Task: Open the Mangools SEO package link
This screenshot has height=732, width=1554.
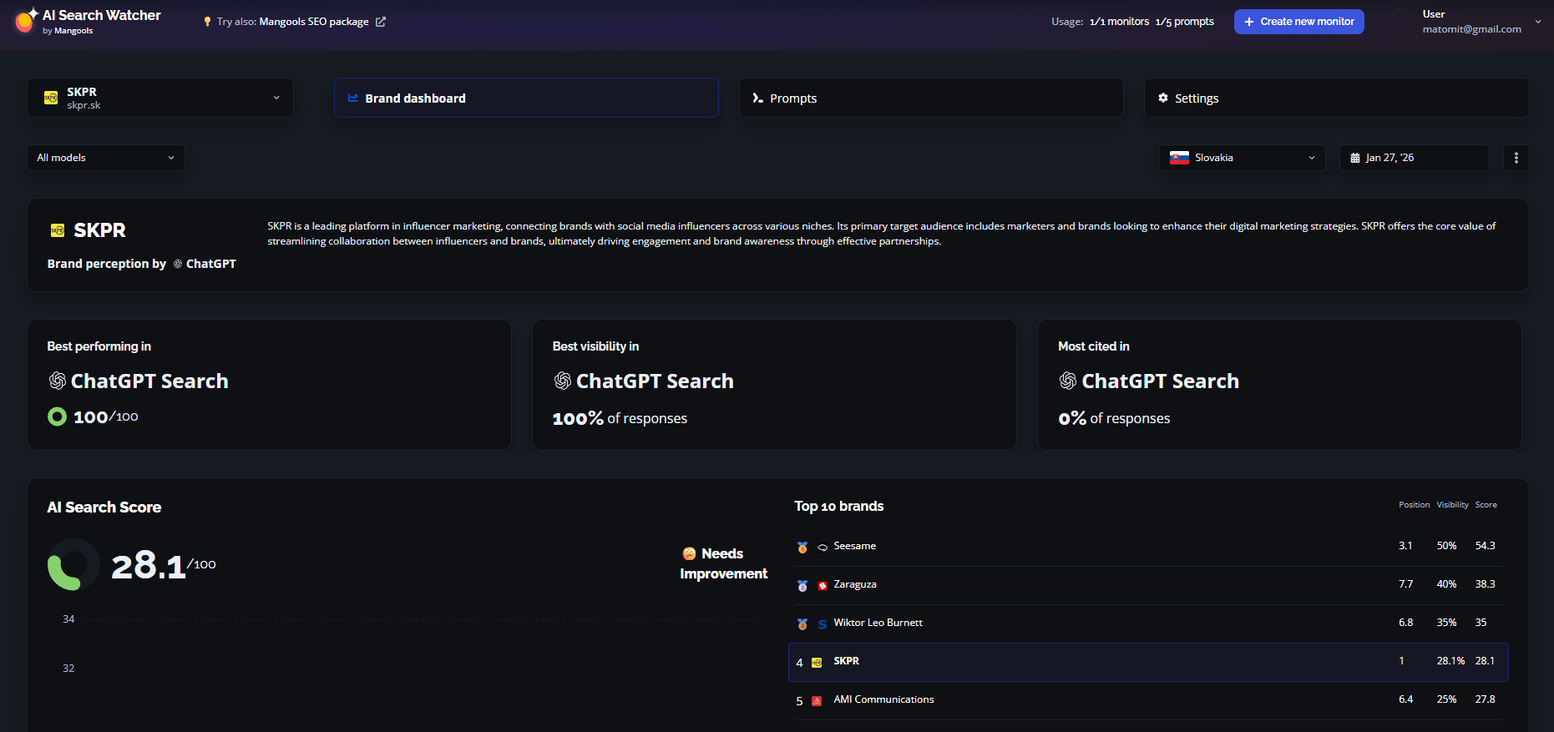Action: [314, 22]
